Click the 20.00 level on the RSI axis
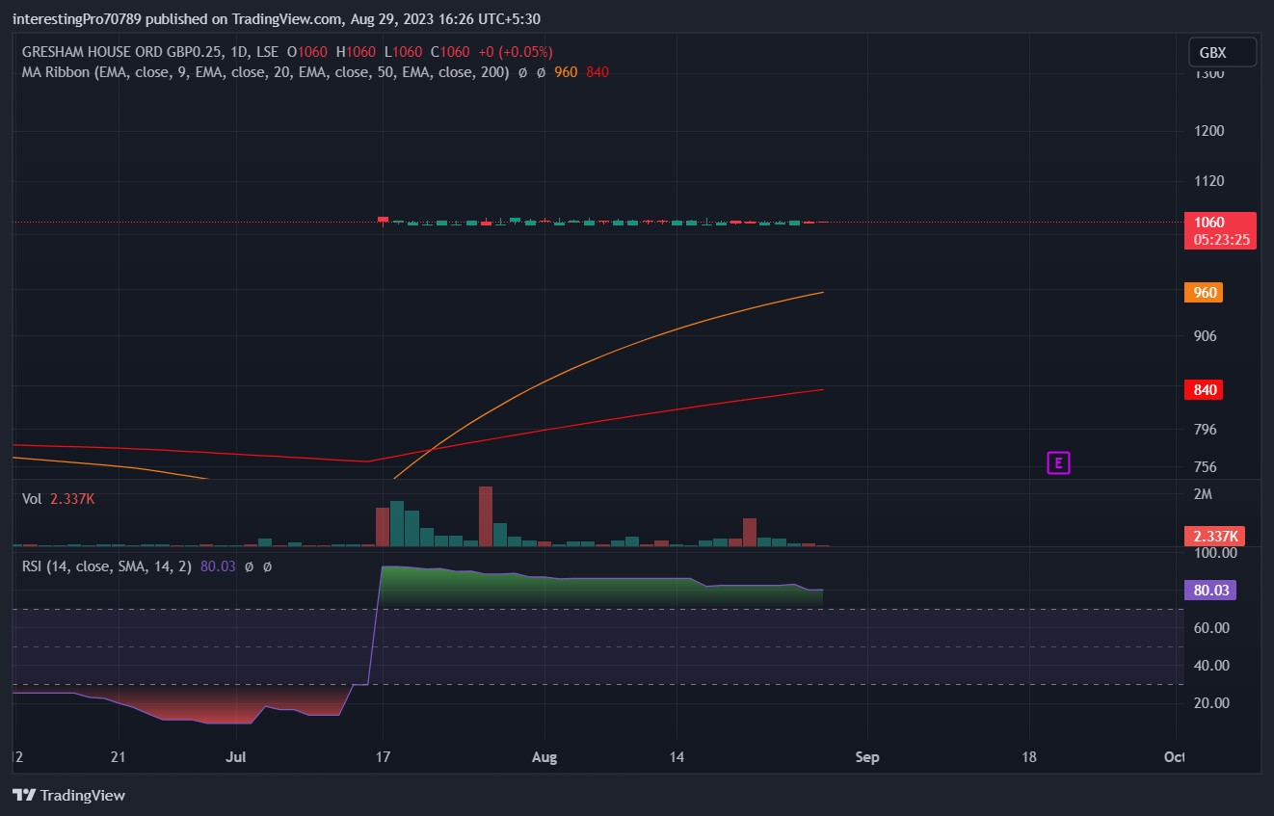 tap(1212, 703)
